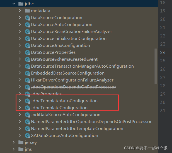This screenshot has height=153, width=172.
Task: Select the HikariDriverConfigurationFailureAnalyzer class name
Action: (72, 80)
